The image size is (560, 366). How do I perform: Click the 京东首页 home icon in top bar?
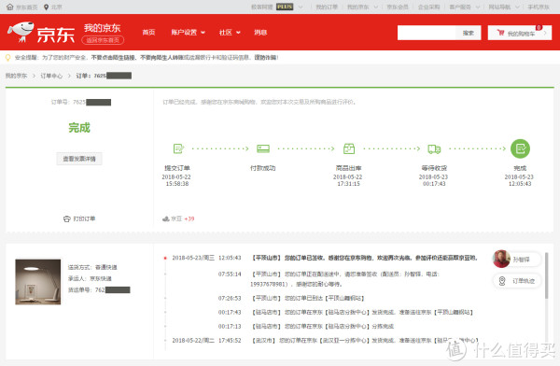[x=10, y=7]
